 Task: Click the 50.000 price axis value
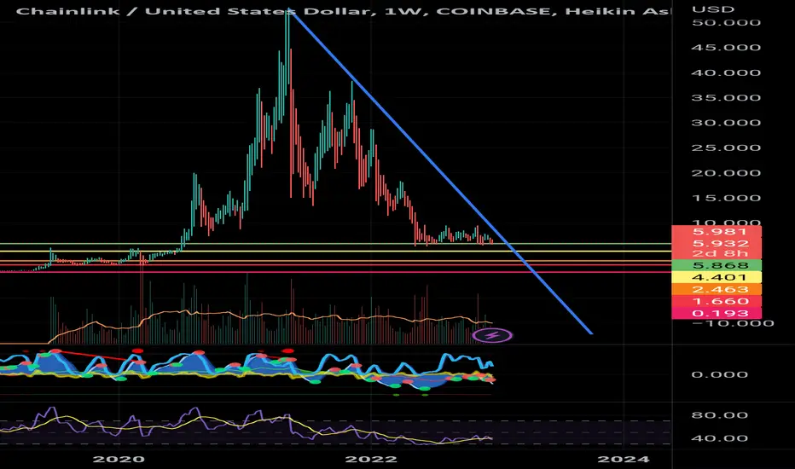[726, 22]
